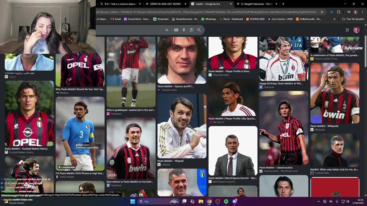The height and width of the screenshot is (206, 367).
Task: Open Chrome media controls icon
Action: pyautogui.click(x=349, y=12)
